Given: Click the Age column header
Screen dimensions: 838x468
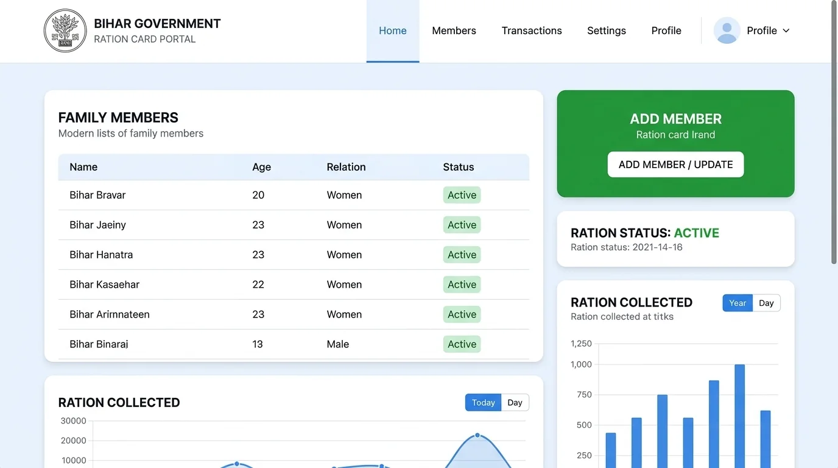Looking at the screenshot, I should [x=262, y=167].
